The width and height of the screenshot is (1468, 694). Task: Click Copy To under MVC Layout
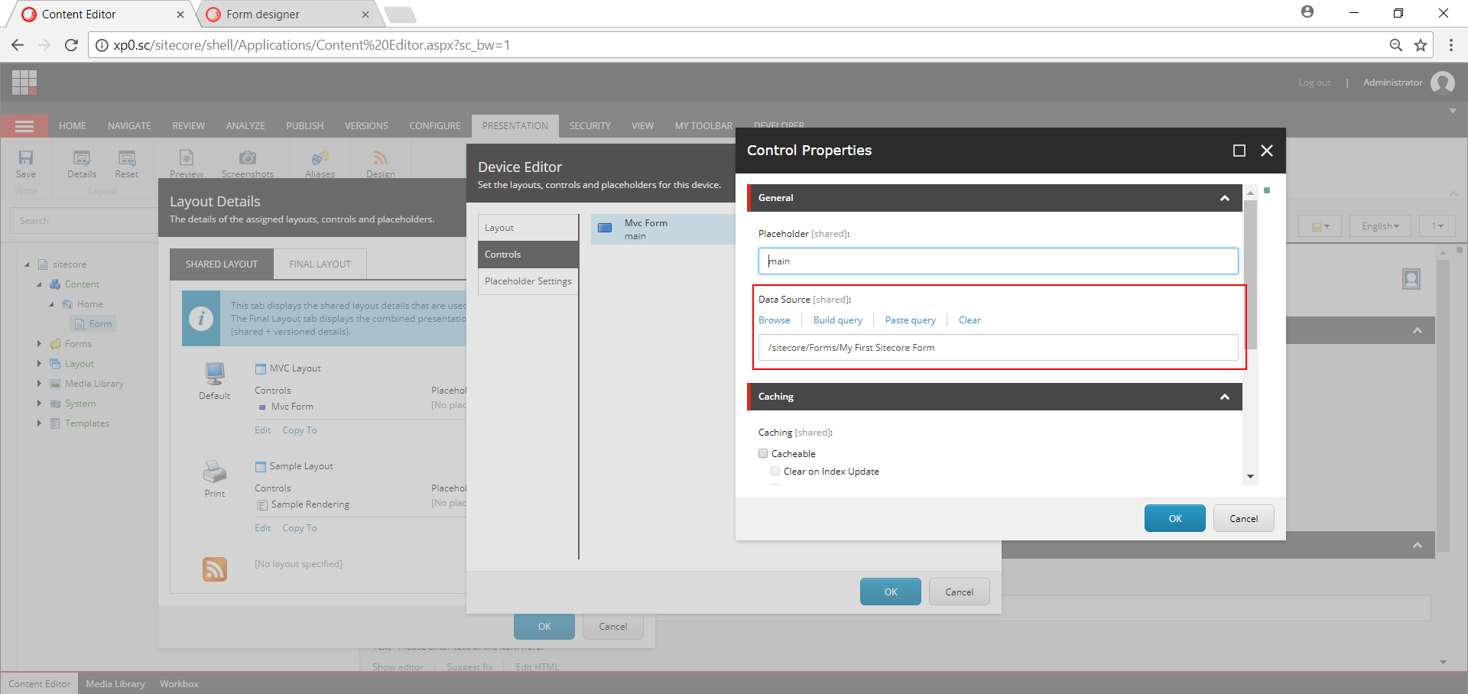click(300, 430)
